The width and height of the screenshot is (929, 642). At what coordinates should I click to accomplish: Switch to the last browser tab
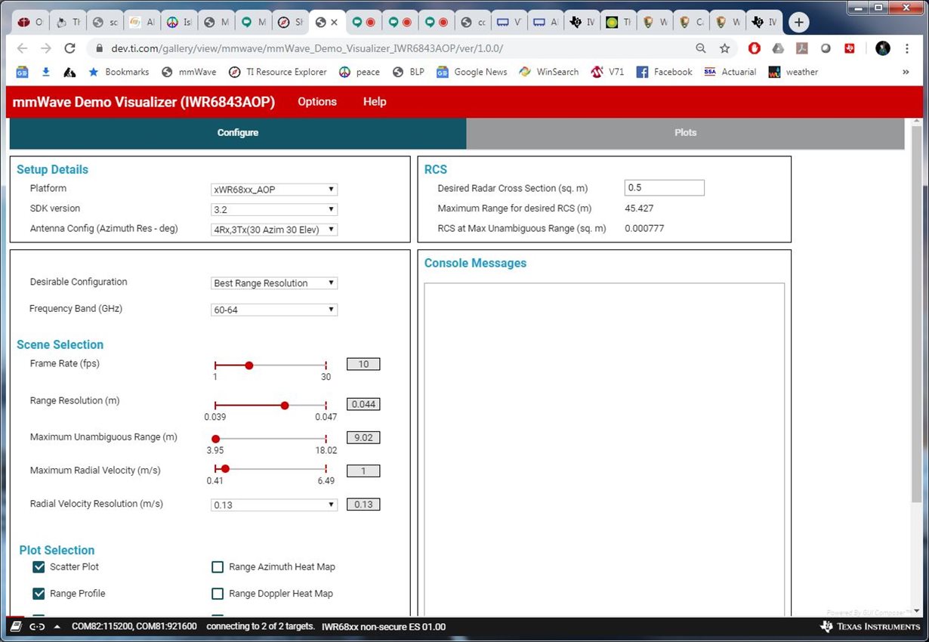764,23
